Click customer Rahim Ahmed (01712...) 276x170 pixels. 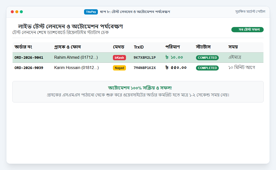[x=76, y=57]
